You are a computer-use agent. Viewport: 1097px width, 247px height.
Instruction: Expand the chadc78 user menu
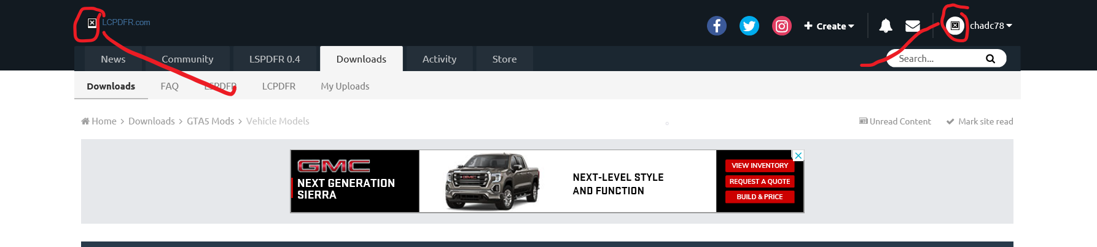(991, 26)
